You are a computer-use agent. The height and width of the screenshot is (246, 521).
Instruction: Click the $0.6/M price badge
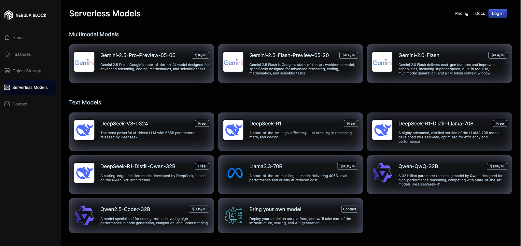point(348,55)
